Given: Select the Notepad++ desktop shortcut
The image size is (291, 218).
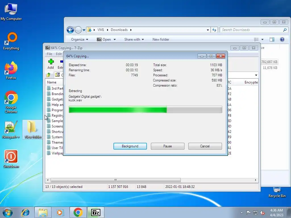Looking at the screenshot, I should point(11,129).
